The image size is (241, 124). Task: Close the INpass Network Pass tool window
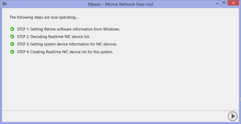[233, 3]
